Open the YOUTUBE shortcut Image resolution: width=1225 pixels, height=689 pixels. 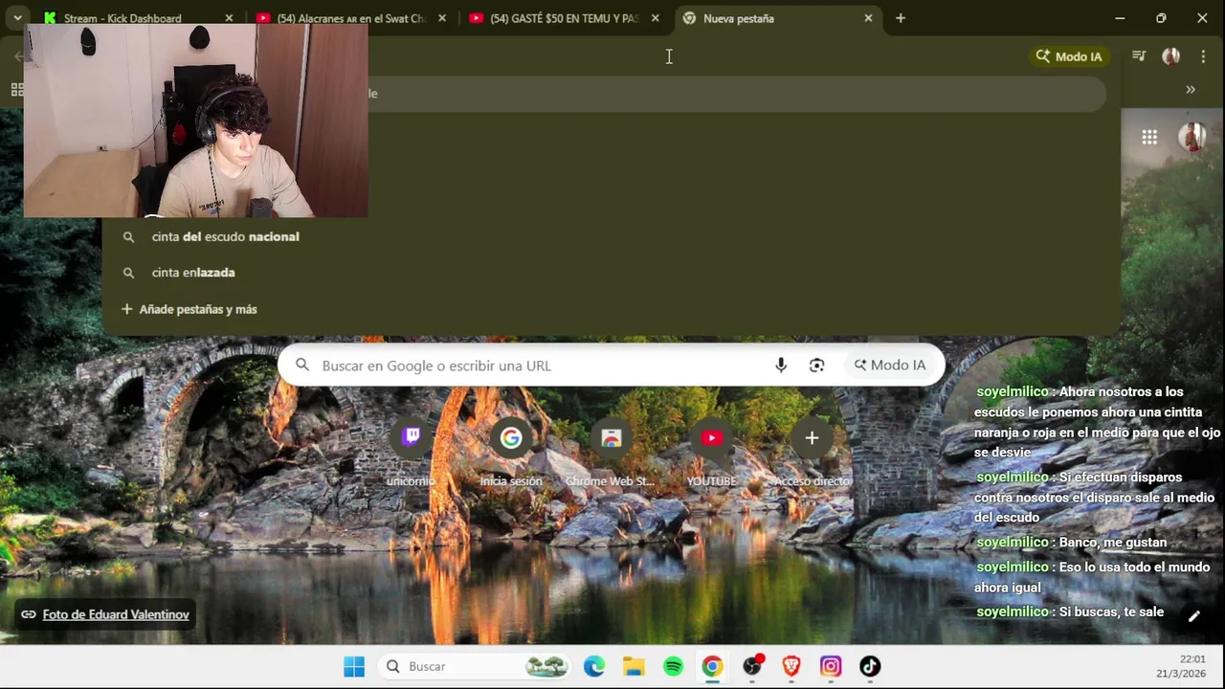pyautogui.click(x=711, y=452)
